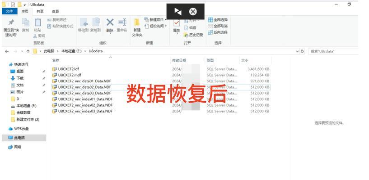Click History (历史记录) ribbon item
Viewport: 369px width, 180px height.
[x=193, y=35]
